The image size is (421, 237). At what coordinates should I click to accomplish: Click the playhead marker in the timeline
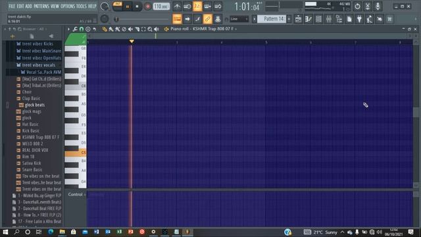tap(132, 41)
